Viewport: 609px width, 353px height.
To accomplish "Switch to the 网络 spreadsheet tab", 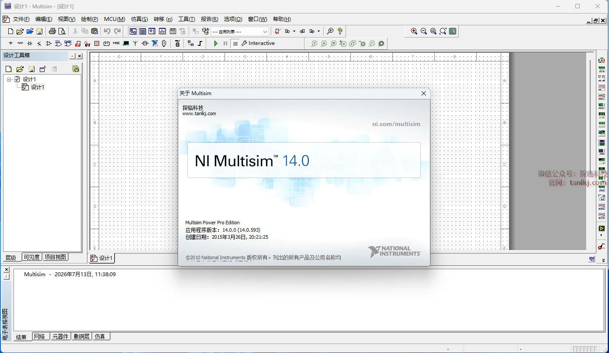I will [x=40, y=336].
